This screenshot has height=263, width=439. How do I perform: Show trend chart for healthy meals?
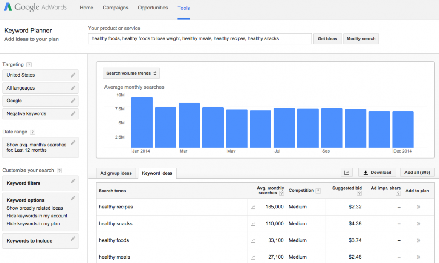click(x=253, y=257)
